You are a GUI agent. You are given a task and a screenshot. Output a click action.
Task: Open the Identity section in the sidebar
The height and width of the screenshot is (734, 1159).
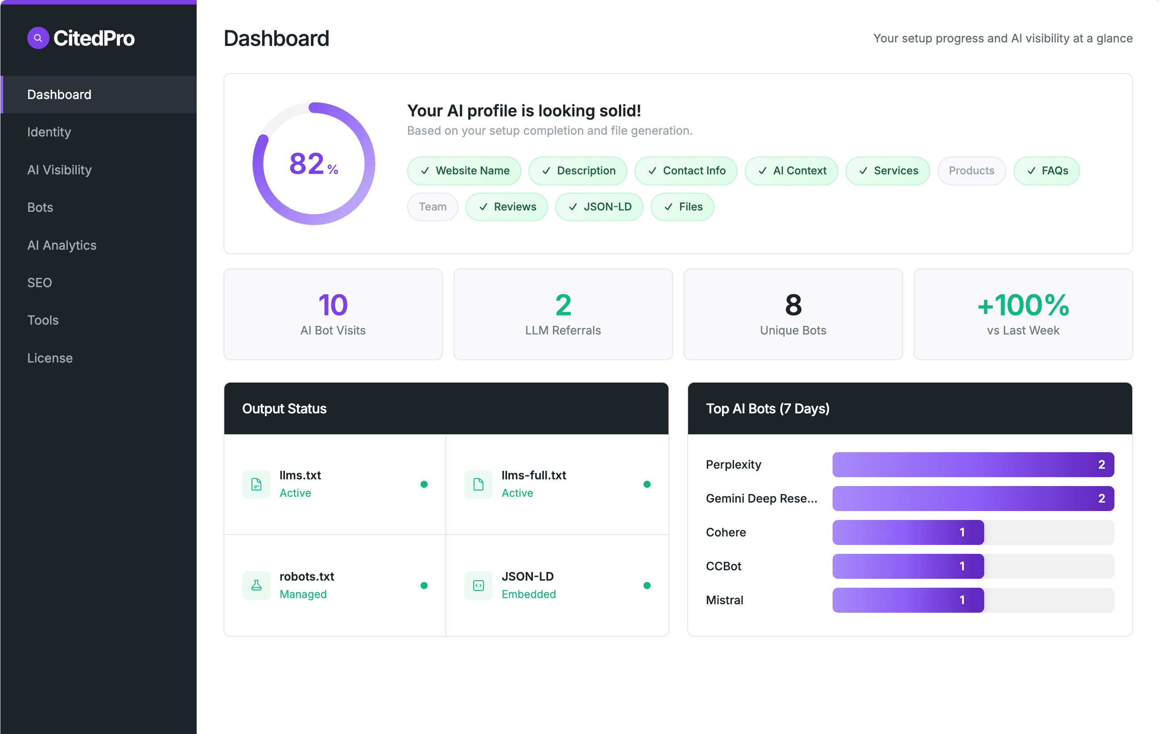[x=49, y=132]
